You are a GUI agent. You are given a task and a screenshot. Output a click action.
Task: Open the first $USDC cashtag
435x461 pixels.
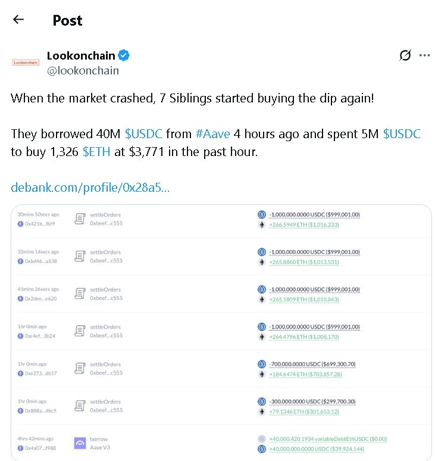pos(143,134)
